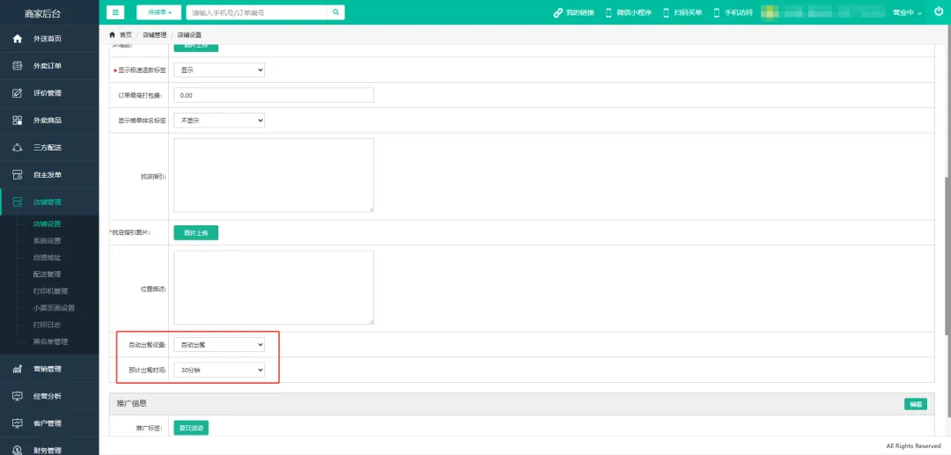Click the 商家后台 title
951x455 pixels.
(42, 13)
